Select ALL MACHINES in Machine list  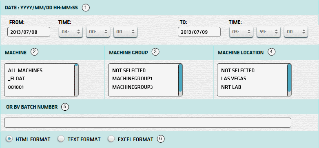click(x=25, y=71)
